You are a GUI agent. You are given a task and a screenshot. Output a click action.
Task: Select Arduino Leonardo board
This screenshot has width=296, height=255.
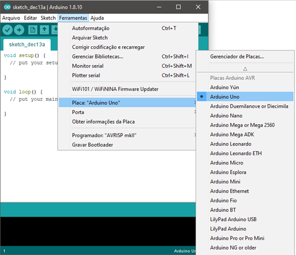(245, 144)
